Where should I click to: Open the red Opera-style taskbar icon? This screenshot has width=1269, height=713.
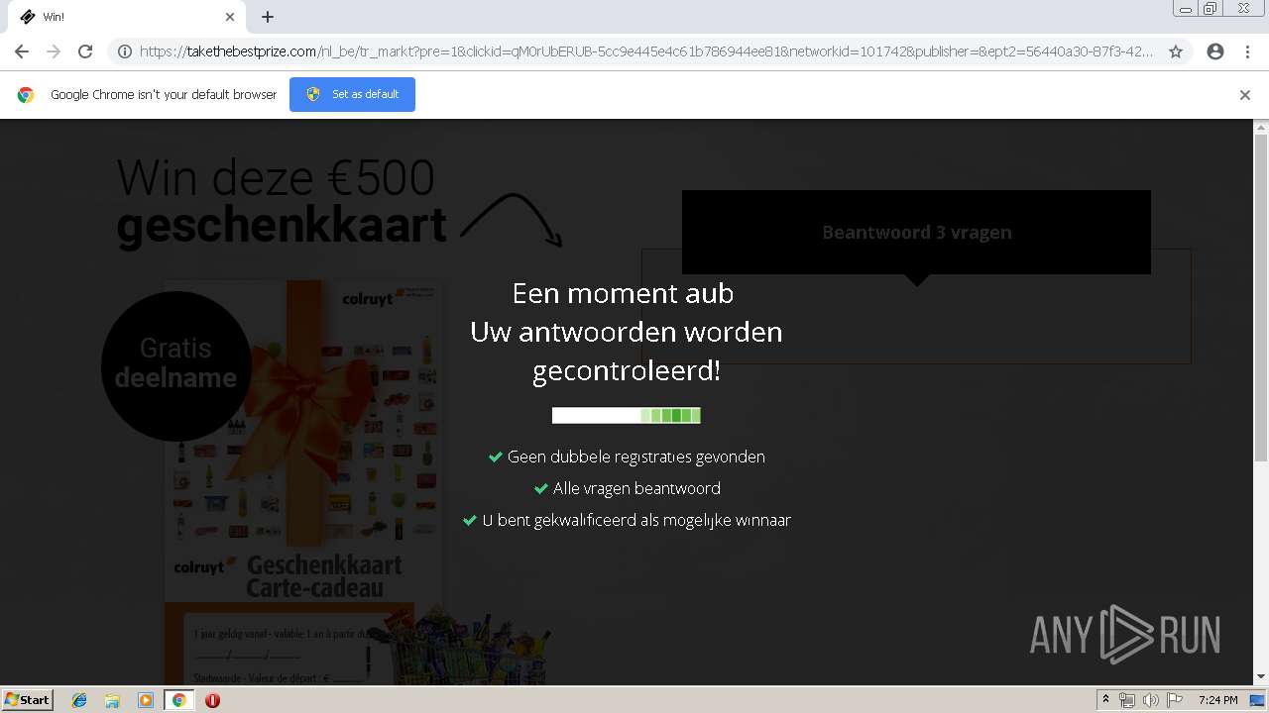pyautogui.click(x=212, y=700)
